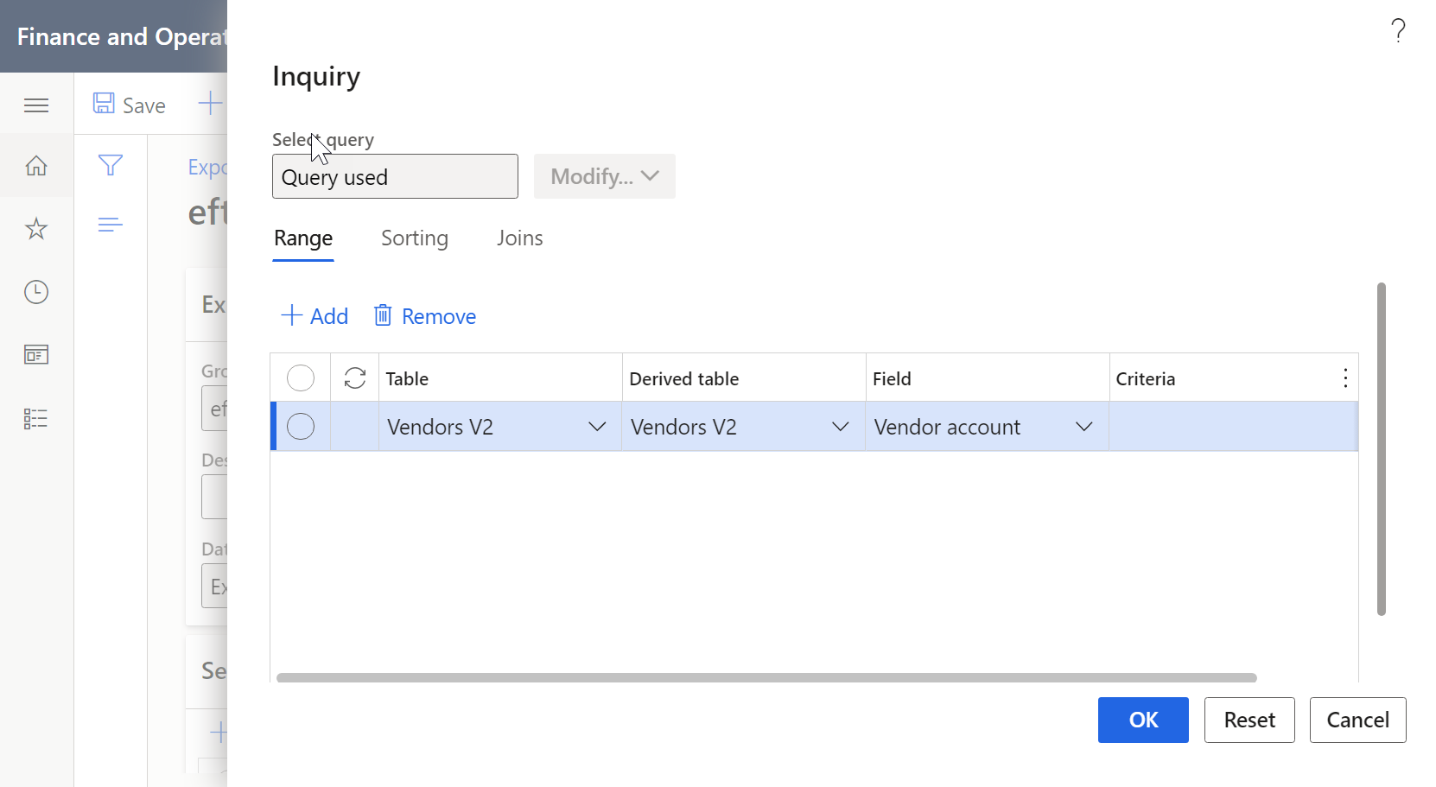This screenshot has height=787, width=1436.
Task: Confirm with the OK button
Action: point(1143,720)
